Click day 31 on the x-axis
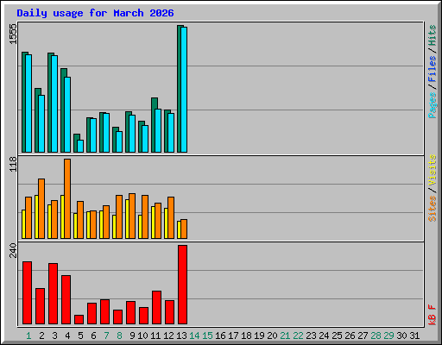This screenshot has width=442, height=345. pos(414,336)
